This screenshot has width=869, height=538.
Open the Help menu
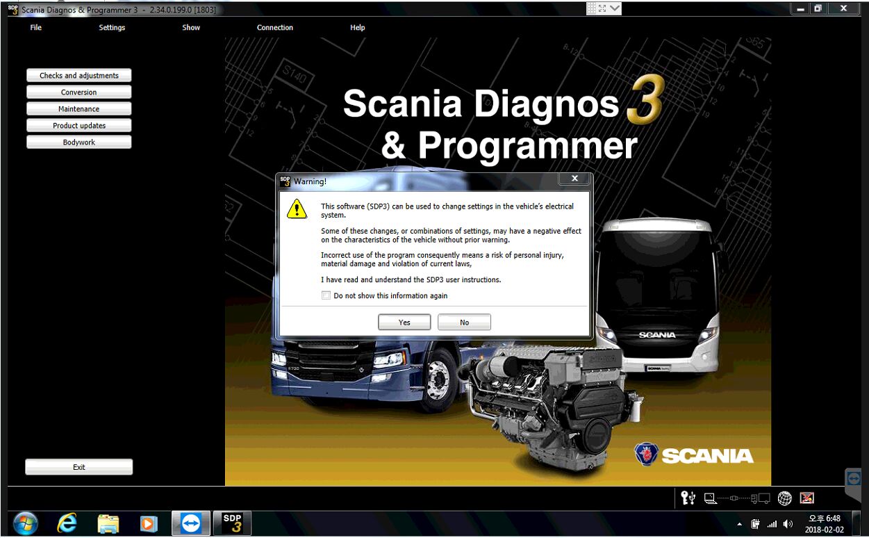tap(358, 28)
